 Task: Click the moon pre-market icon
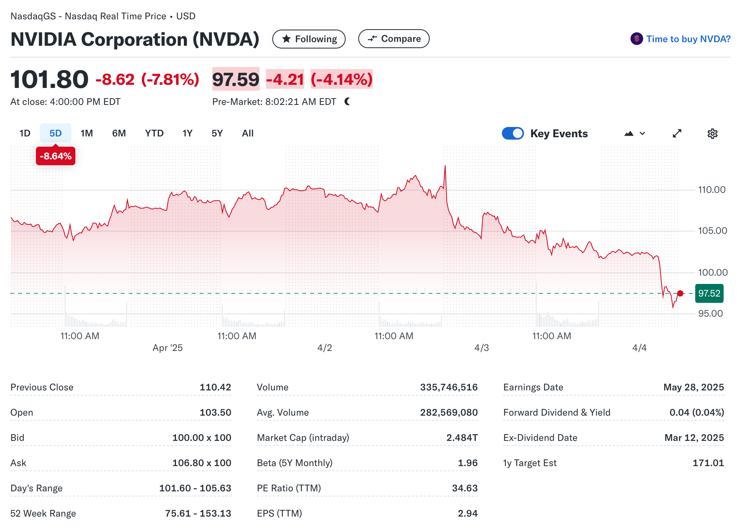click(347, 102)
